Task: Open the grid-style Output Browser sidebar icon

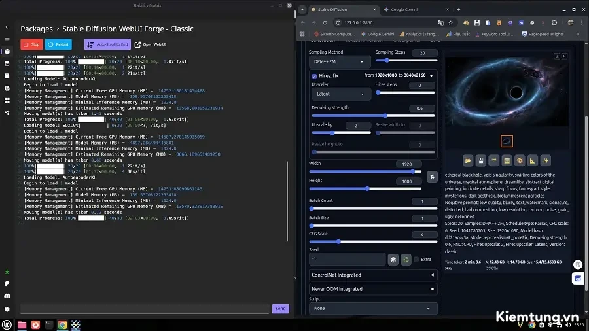Action: pos(7,101)
